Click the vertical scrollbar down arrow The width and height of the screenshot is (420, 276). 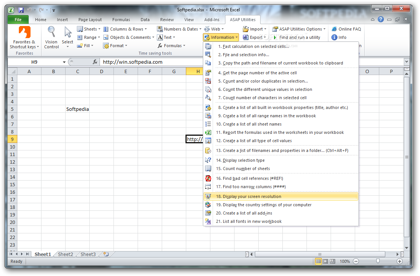pos(406,248)
